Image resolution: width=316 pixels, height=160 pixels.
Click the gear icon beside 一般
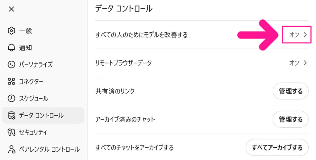[11, 31]
